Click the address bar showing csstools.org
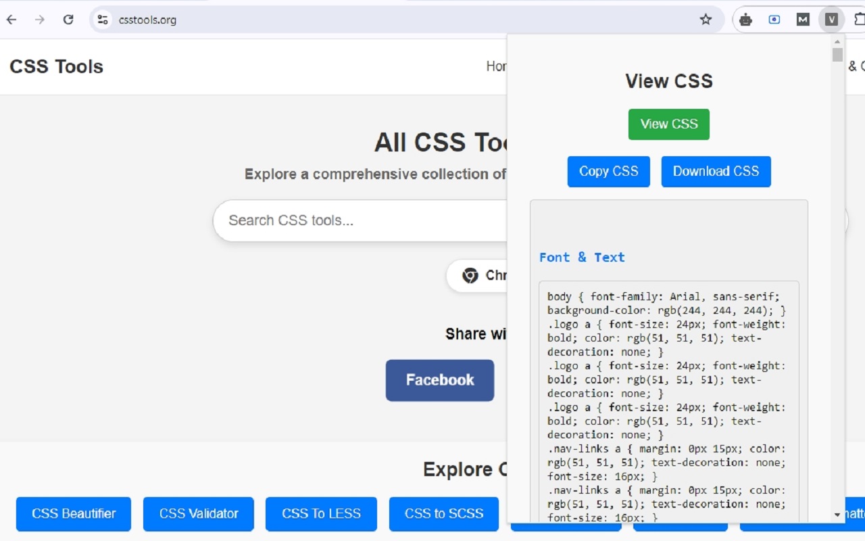Screen dimensions: 865x541 (x=405, y=20)
